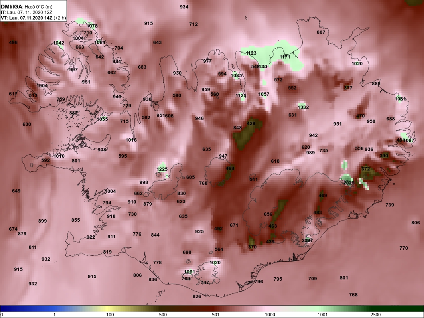Click the map value 649

16,191
